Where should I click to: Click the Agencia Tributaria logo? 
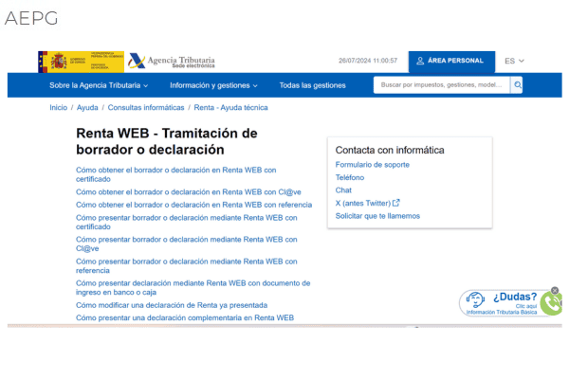coord(172,61)
